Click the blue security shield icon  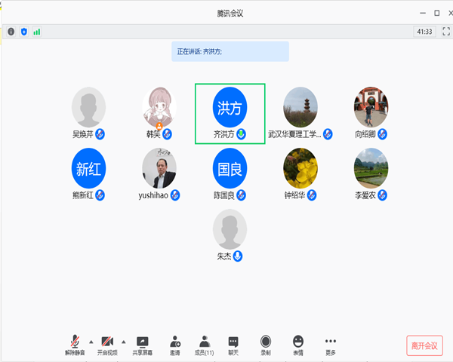[x=23, y=32]
